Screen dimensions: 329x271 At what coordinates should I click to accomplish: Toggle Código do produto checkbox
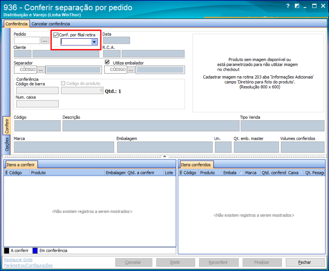pos(63,84)
